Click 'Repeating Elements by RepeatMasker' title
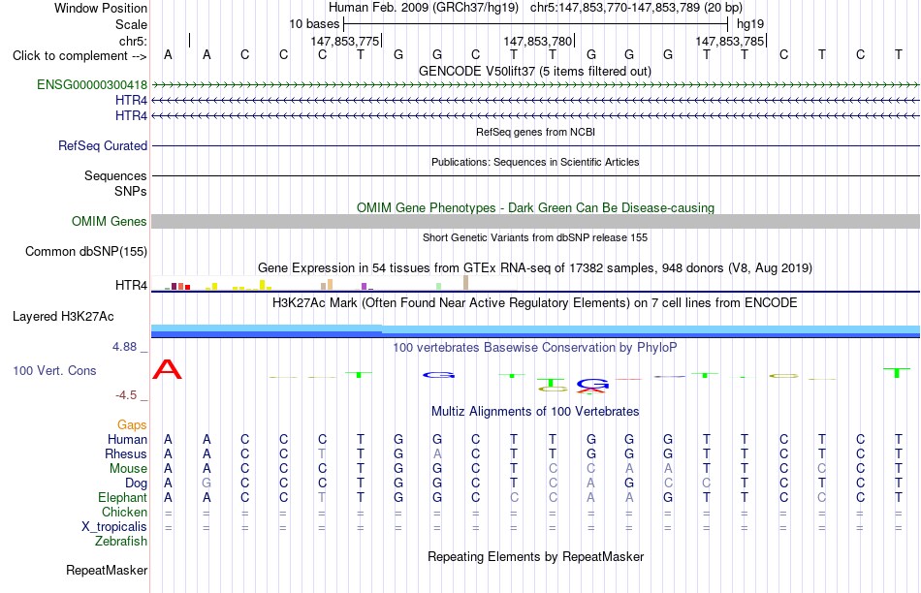This screenshot has width=921, height=593. tap(536, 556)
